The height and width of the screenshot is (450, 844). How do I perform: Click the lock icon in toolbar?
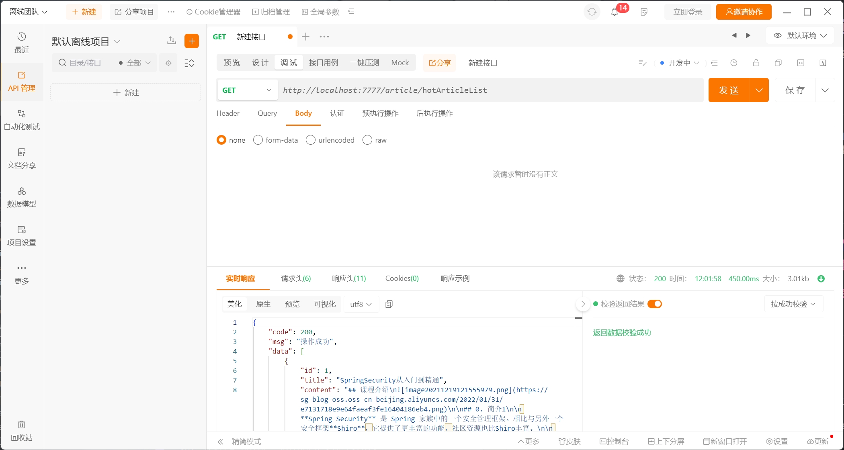point(756,63)
